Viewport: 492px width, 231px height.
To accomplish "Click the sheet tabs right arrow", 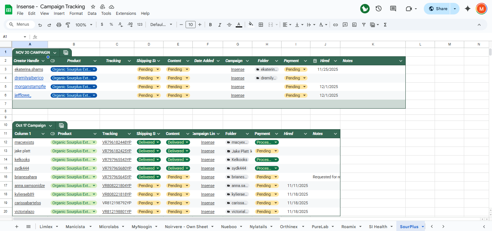I will 443,227.
